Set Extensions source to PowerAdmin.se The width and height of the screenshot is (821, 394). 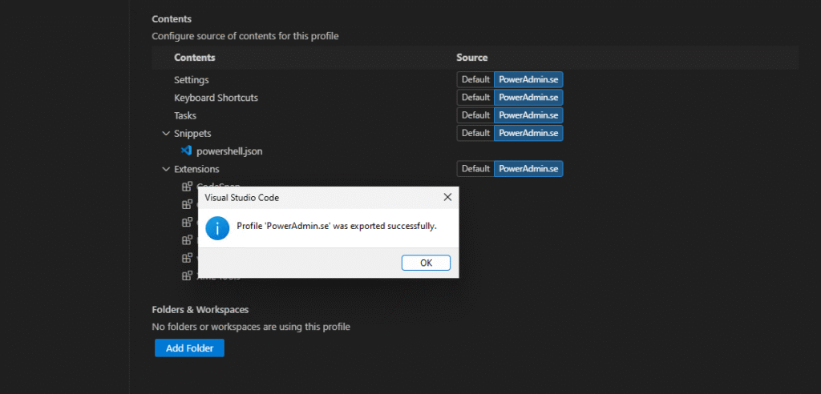point(528,168)
